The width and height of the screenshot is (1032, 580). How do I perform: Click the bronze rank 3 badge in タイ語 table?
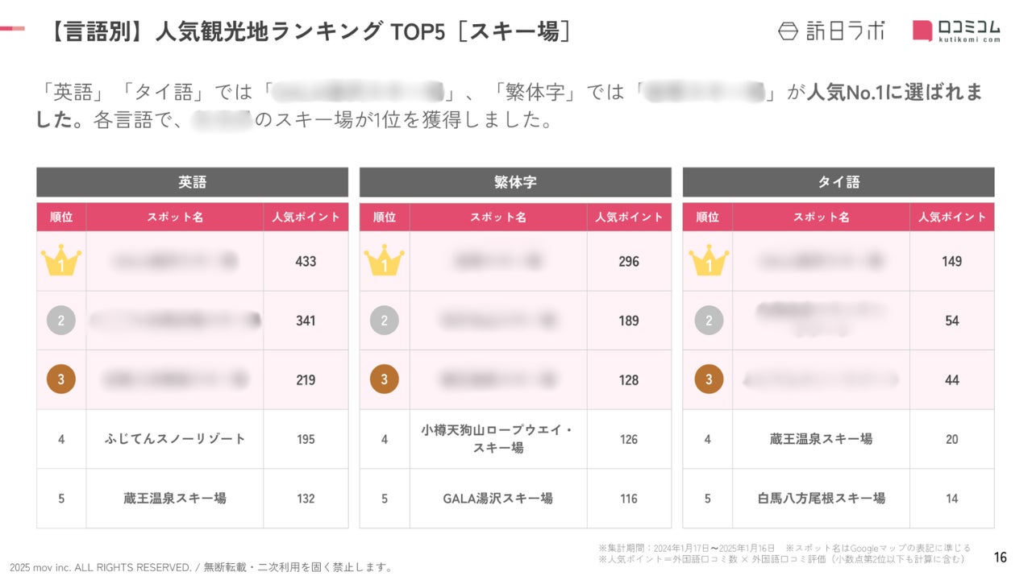point(709,379)
